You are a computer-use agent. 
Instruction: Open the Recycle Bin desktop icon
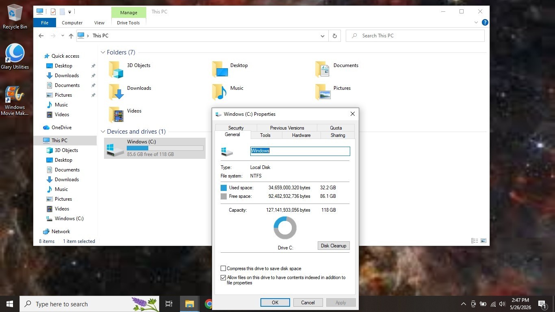click(15, 17)
